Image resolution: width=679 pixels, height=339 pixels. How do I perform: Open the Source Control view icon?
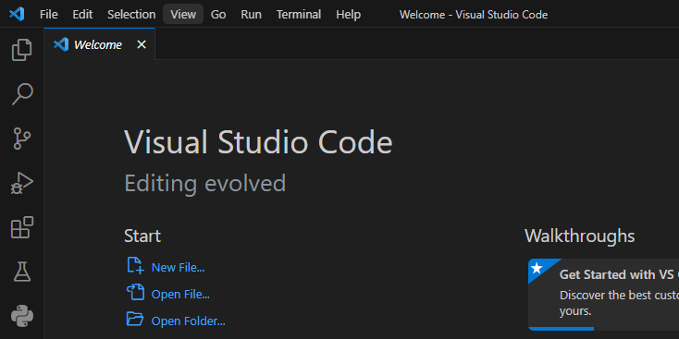pyautogui.click(x=21, y=139)
